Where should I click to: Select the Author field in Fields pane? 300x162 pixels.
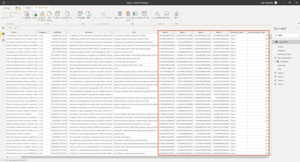[280, 47]
